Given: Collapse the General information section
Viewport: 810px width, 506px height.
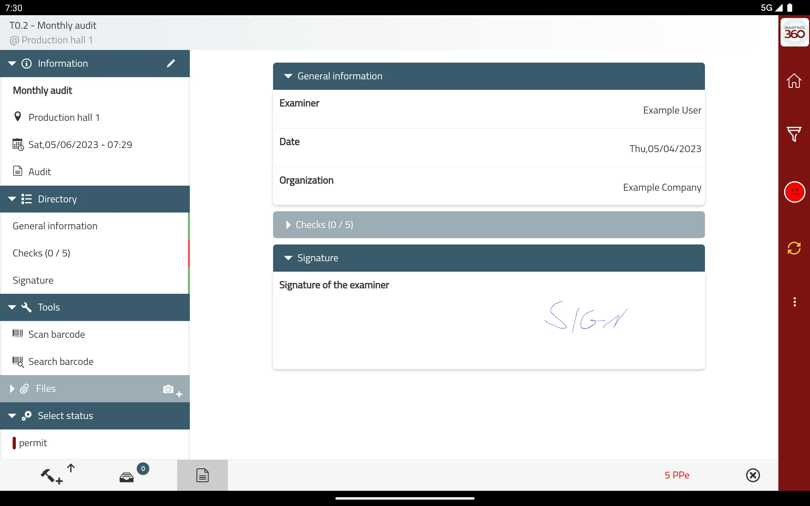Looking at the screenshot, I should click(288, 76).
